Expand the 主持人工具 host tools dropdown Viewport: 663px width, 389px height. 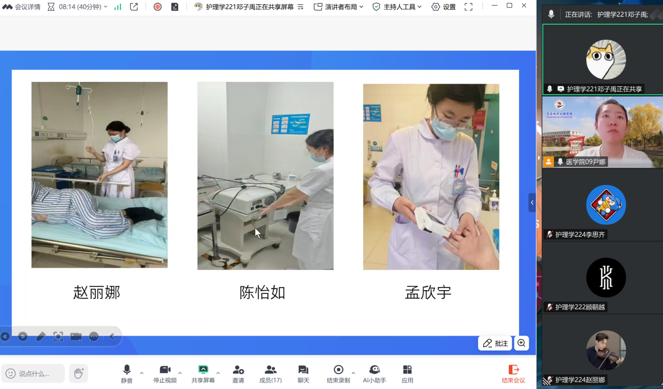coord(397,7)
